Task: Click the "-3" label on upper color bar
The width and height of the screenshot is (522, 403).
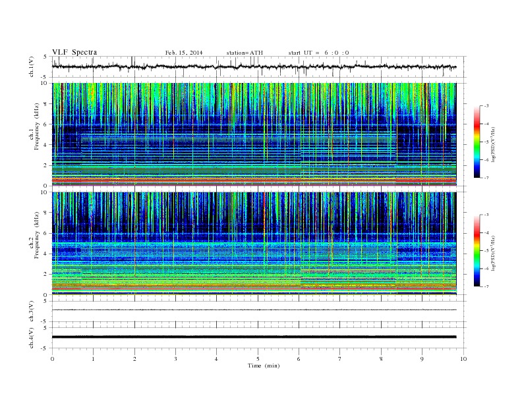Action: point(486,106)
